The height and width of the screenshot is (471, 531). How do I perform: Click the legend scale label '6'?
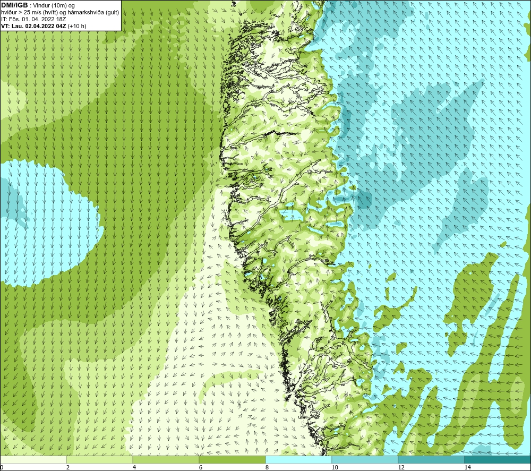tap(201, 468)
